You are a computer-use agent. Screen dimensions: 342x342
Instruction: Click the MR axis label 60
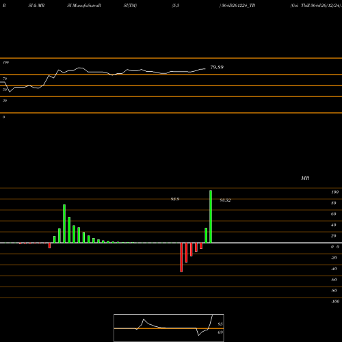point(333,214)
